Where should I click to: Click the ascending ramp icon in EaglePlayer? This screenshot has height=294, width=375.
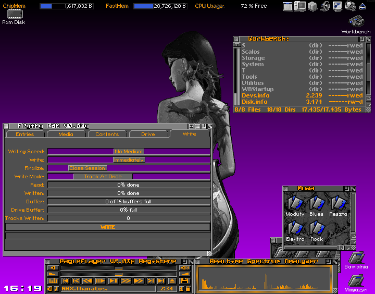pos(185,274)
